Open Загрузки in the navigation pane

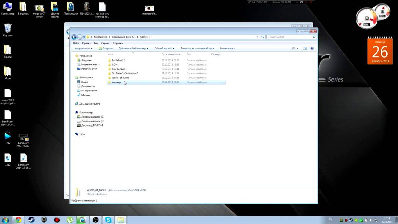[86, 60]
